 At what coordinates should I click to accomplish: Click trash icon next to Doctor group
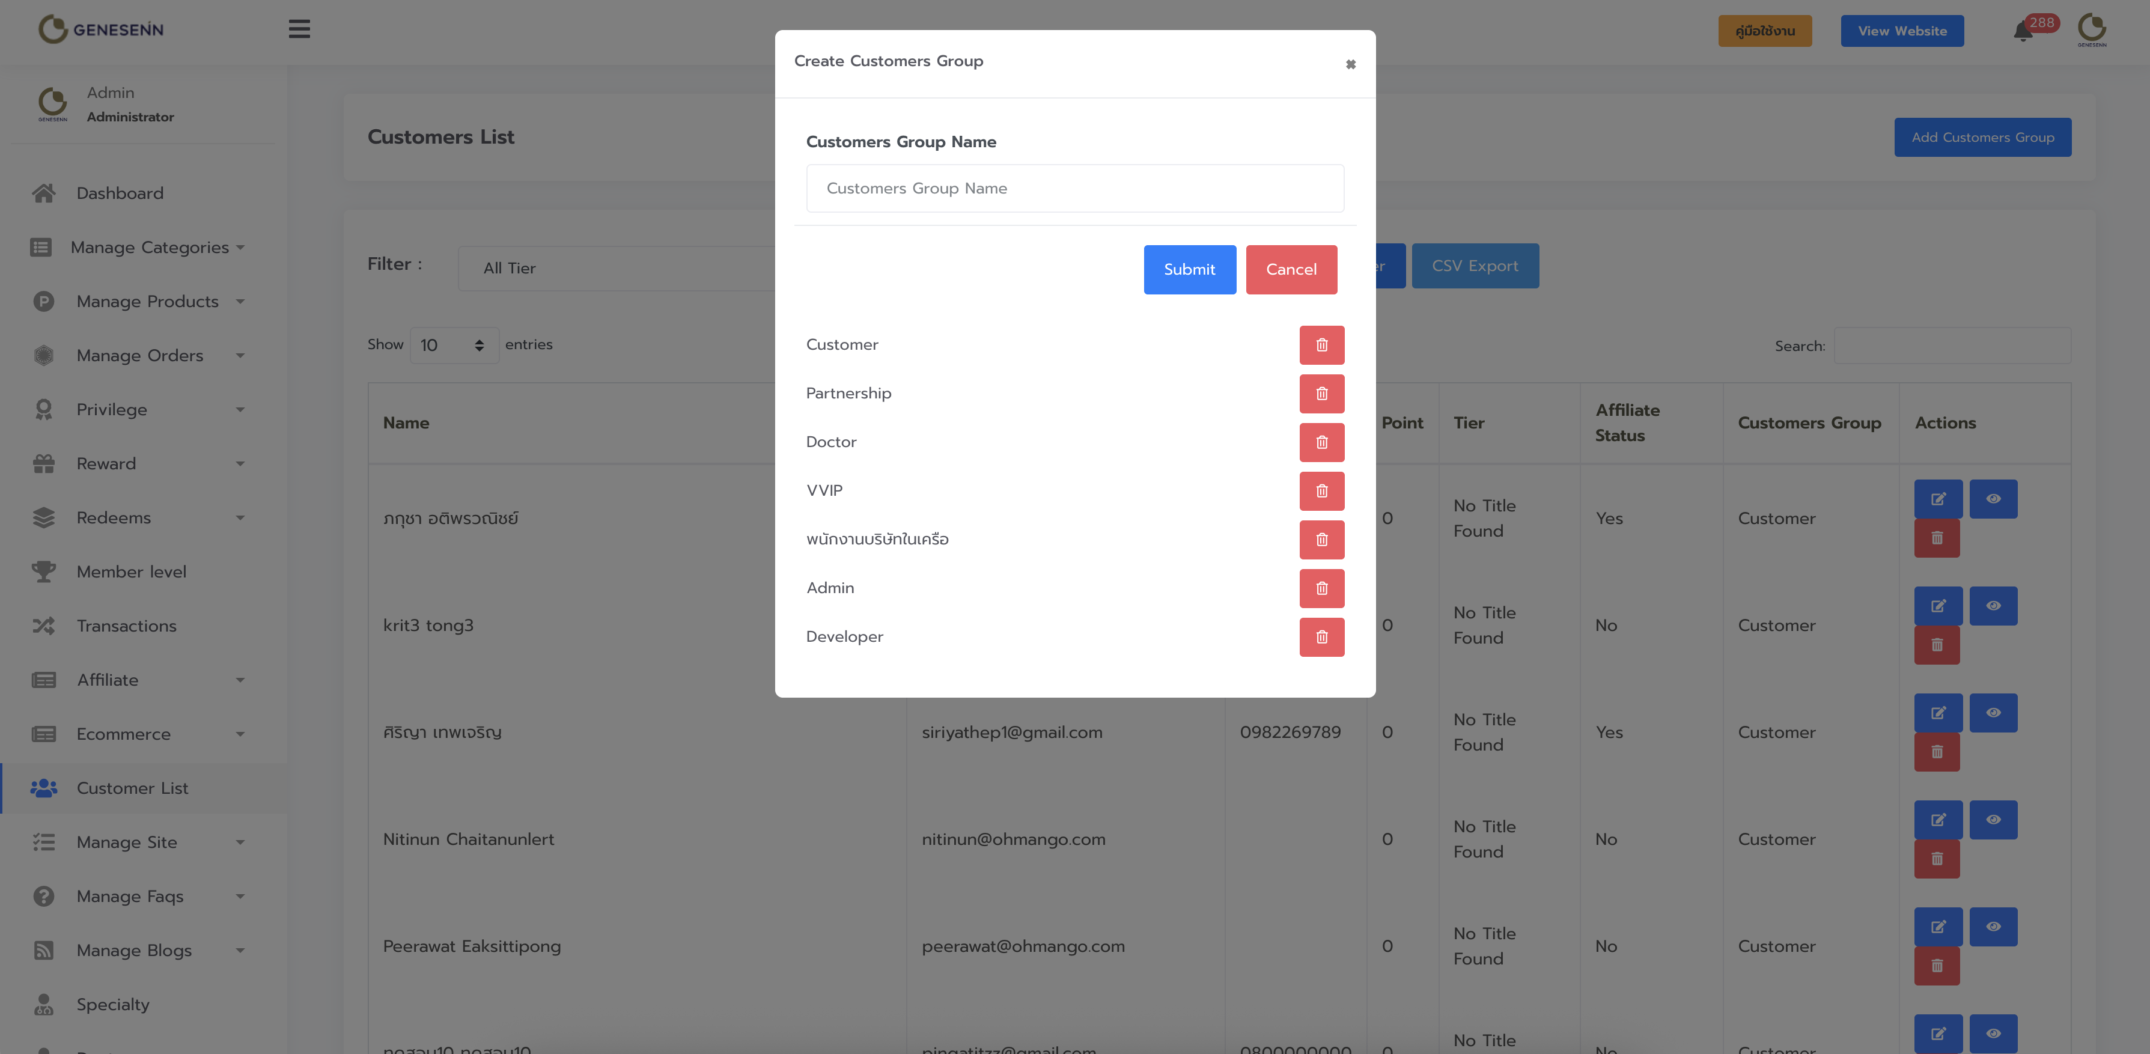pyautogui.click(x=1321, y=442)
